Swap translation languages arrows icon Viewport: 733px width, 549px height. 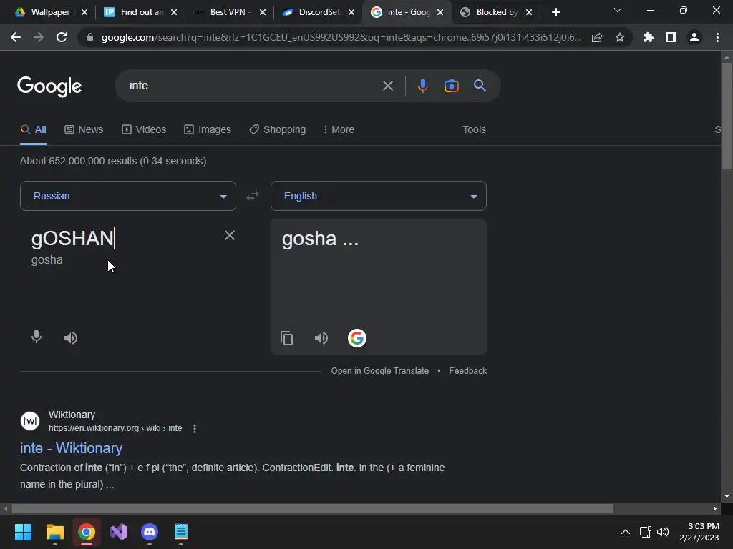tap(253, 196)
